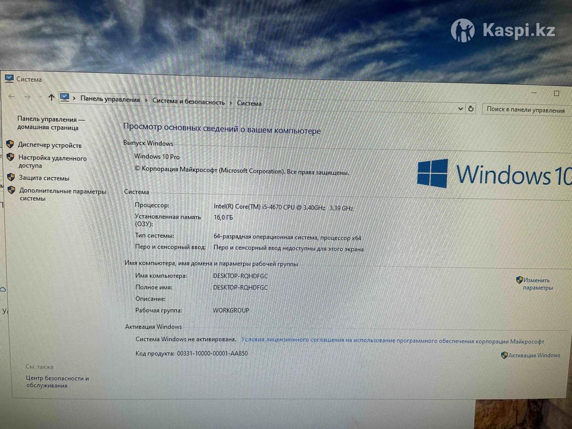Open Настройка удаленного доступа link

[x=52, y=162]
